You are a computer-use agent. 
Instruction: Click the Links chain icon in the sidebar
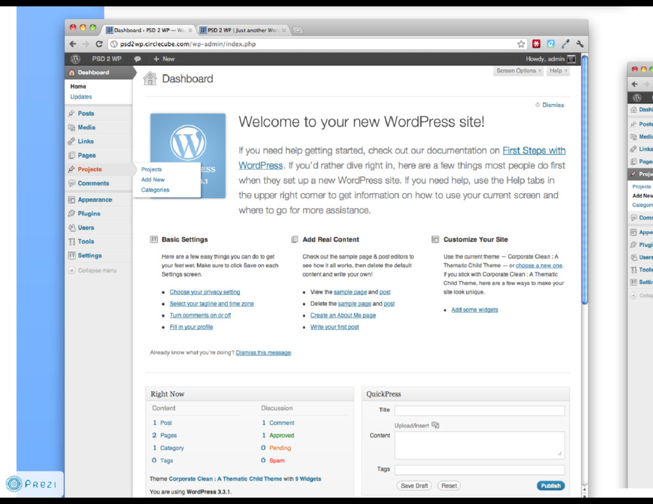[71, 141]
